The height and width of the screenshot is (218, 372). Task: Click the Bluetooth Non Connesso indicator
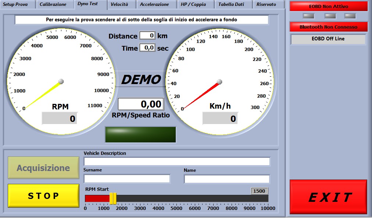click(x=328, y=27)
